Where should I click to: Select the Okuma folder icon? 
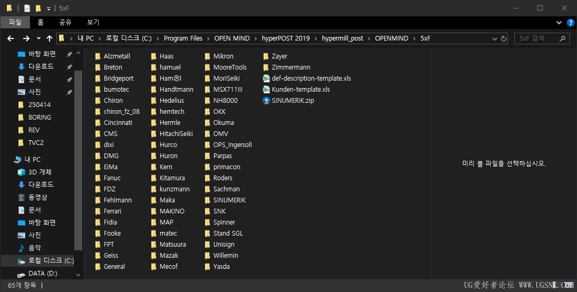click(x=208, y=123)
